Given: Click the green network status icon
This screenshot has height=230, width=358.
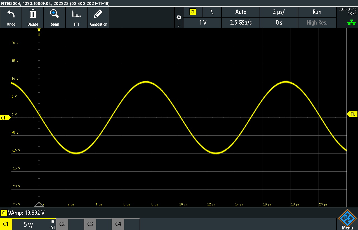Looking at the screenshot, I should (352, 23).
